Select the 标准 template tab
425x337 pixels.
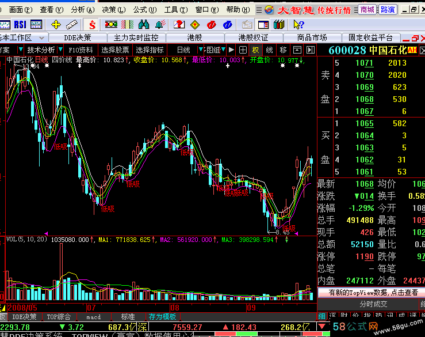pos(128,317)
